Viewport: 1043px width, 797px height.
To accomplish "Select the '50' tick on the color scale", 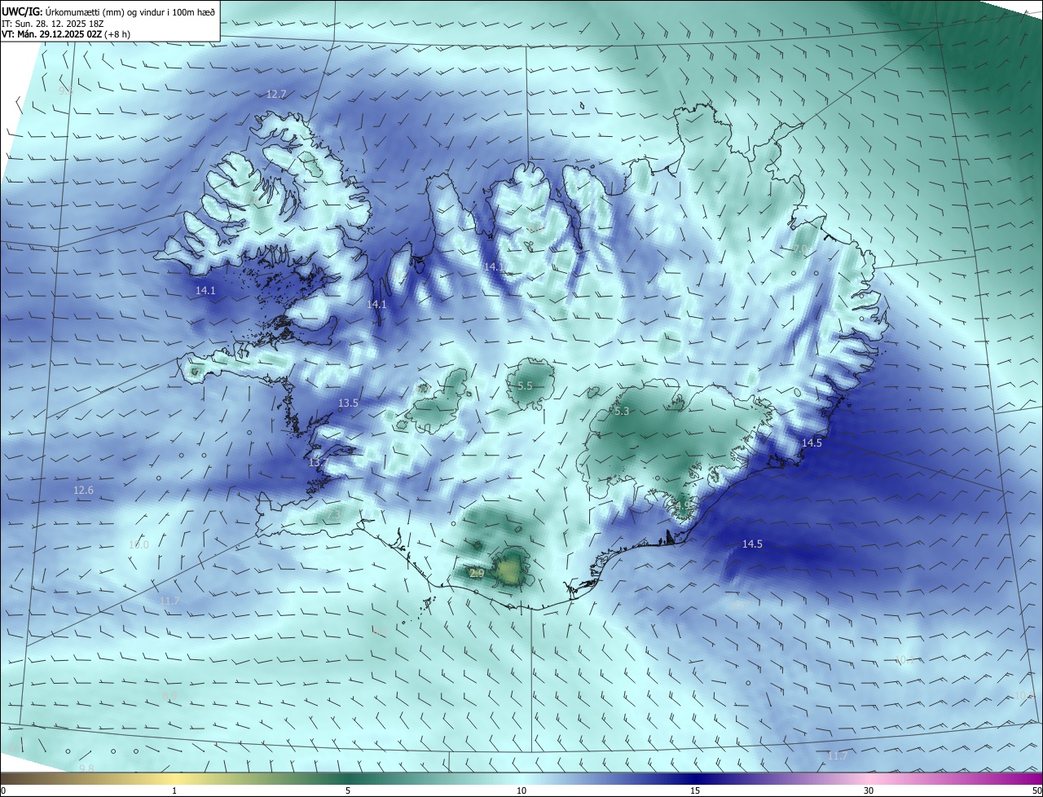I will pos(1036,791).
